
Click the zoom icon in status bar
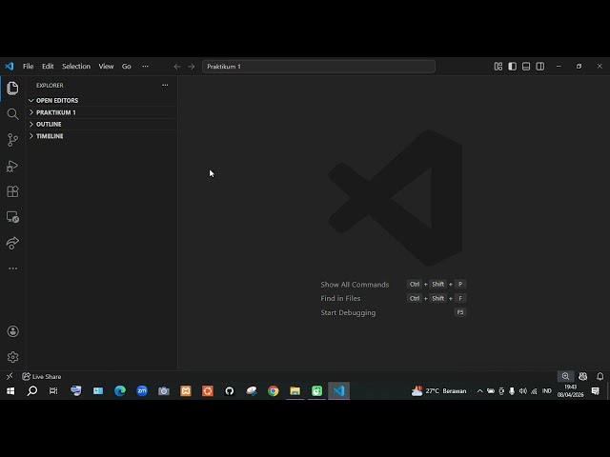565,376
